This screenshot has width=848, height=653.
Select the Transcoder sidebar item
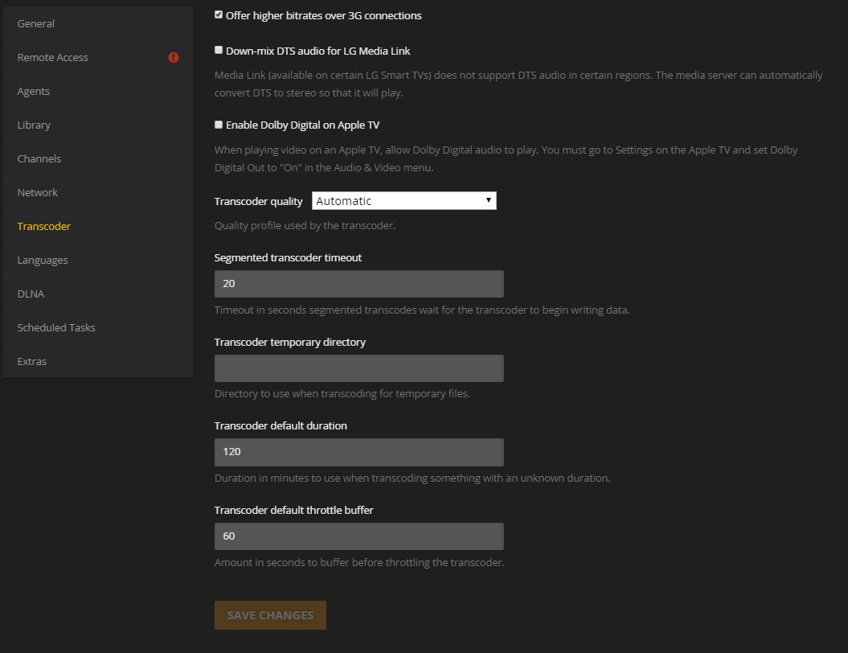pos(44,227)
